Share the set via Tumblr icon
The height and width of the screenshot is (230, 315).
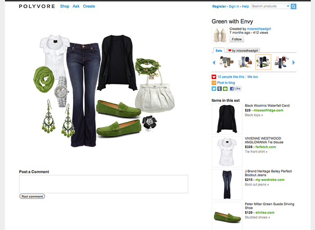[220, 89]
